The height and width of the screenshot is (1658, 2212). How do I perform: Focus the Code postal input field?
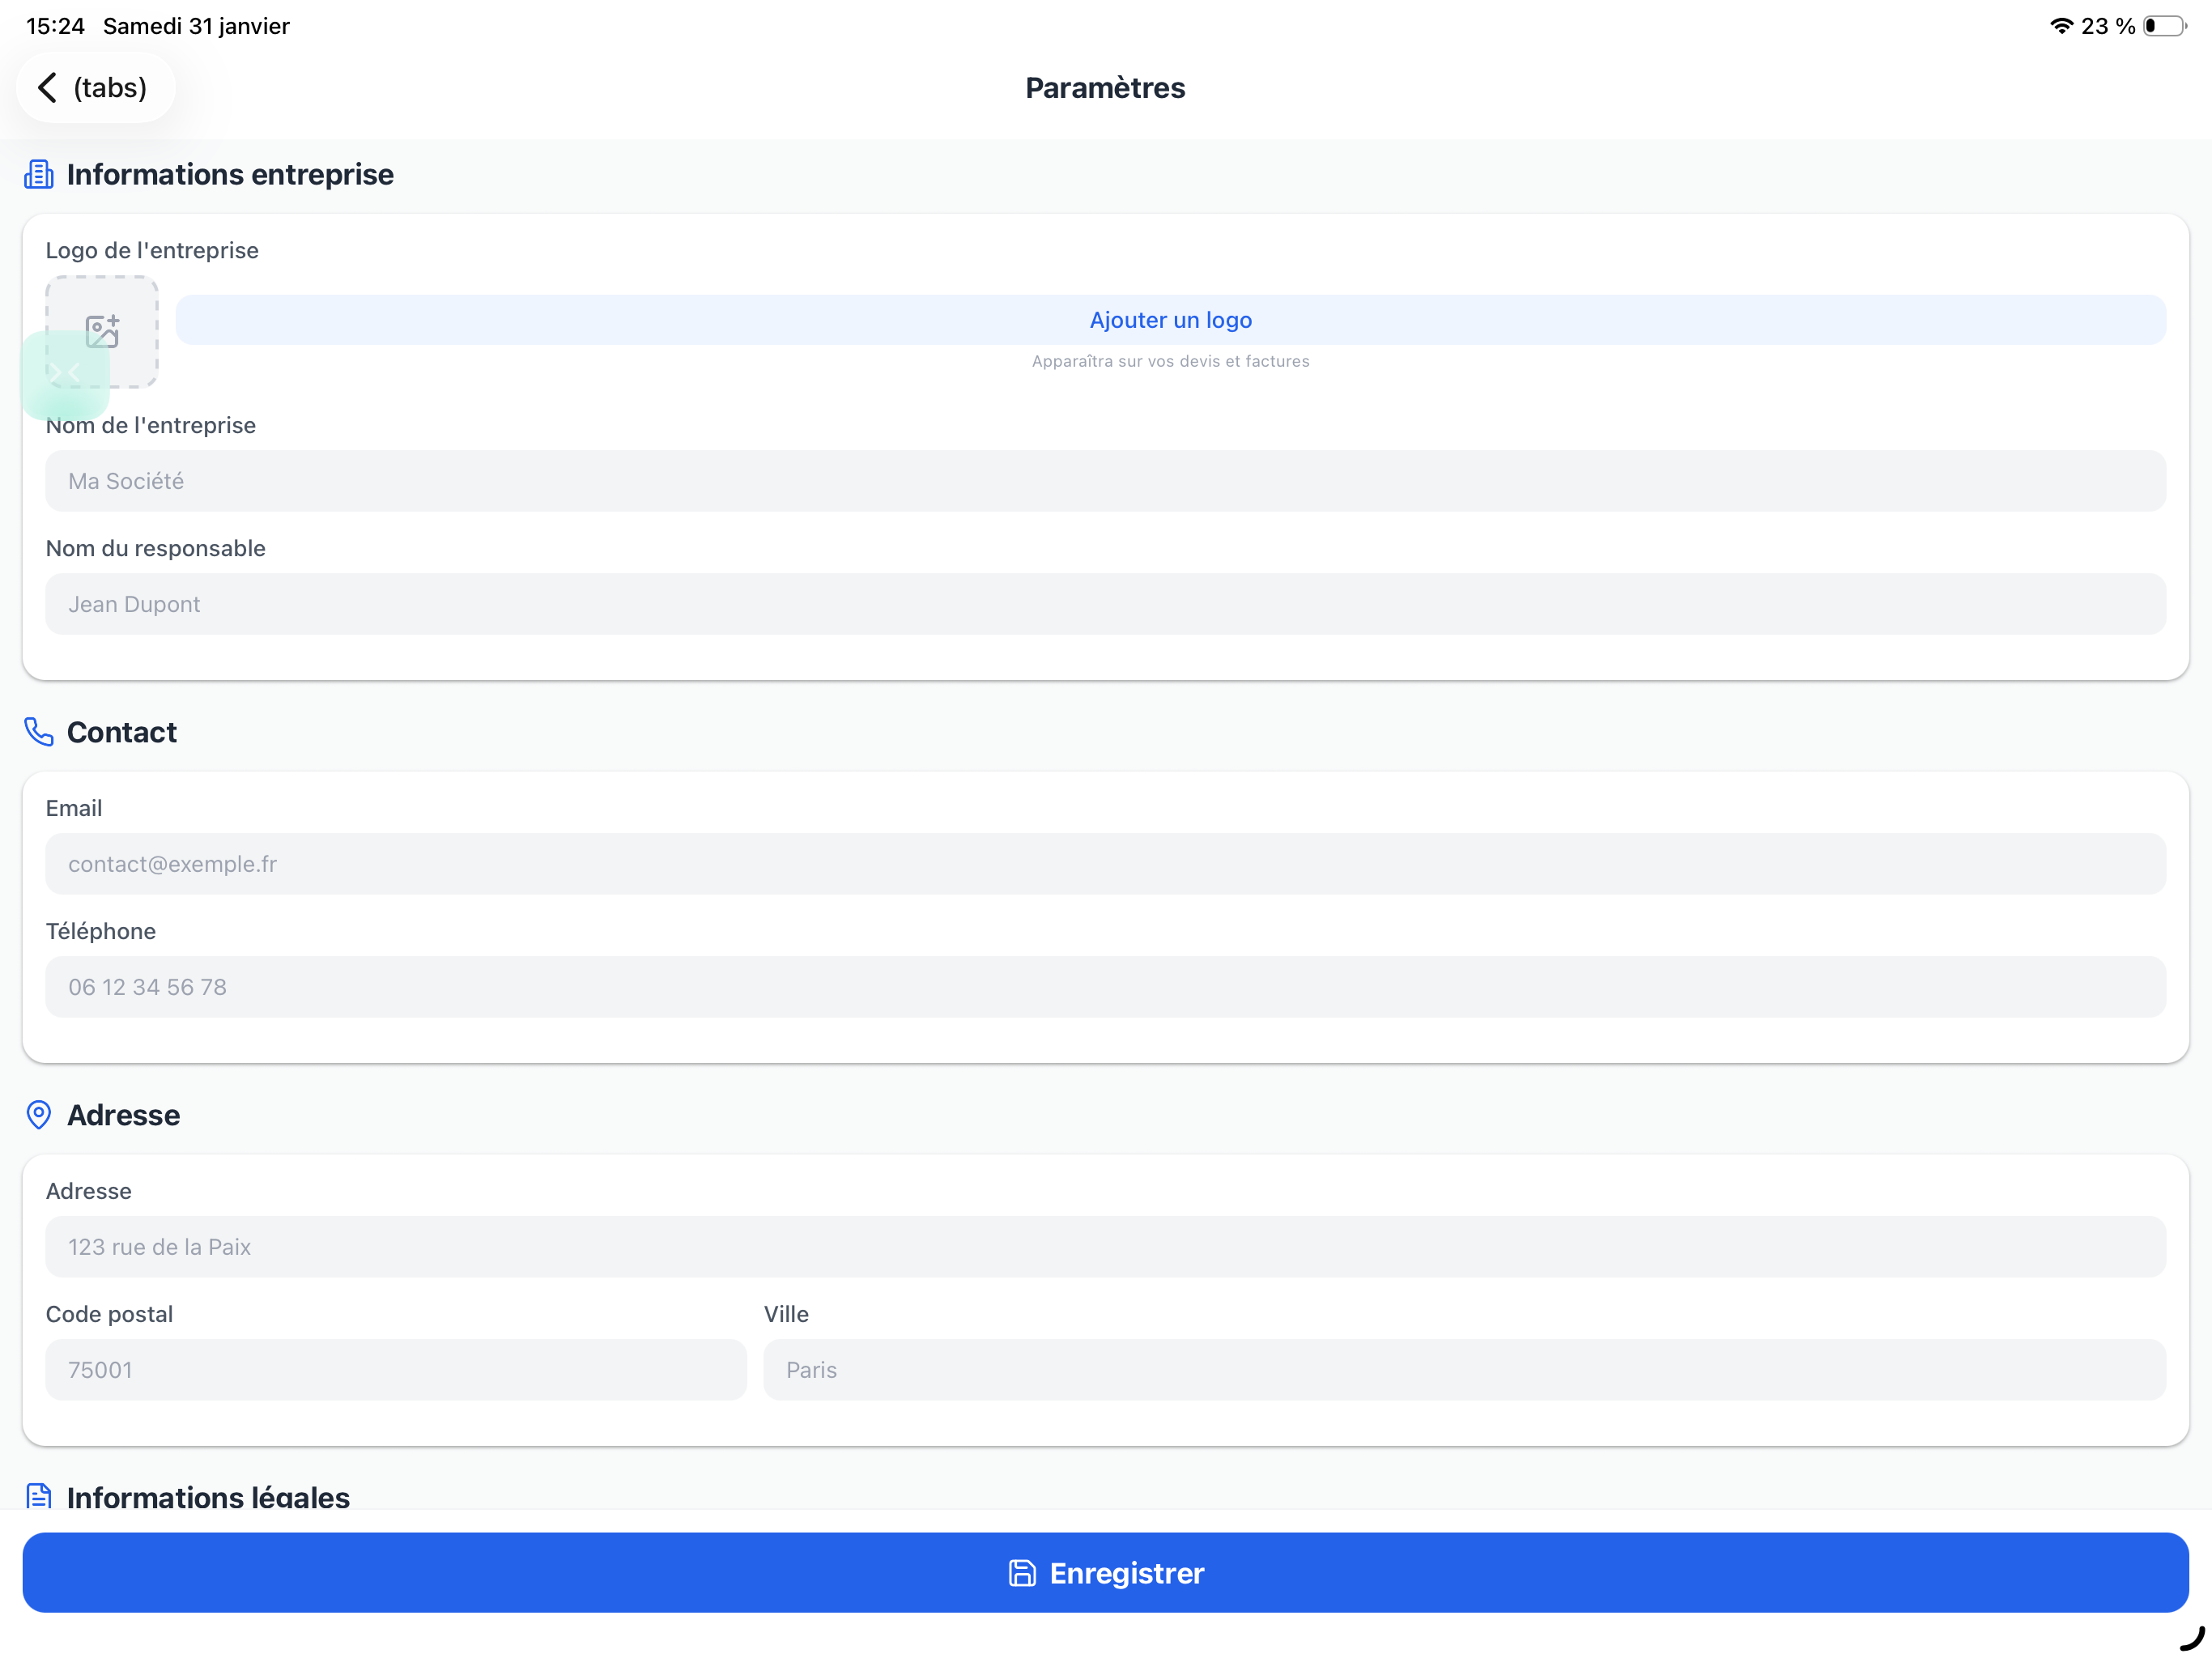point(396,1370)
